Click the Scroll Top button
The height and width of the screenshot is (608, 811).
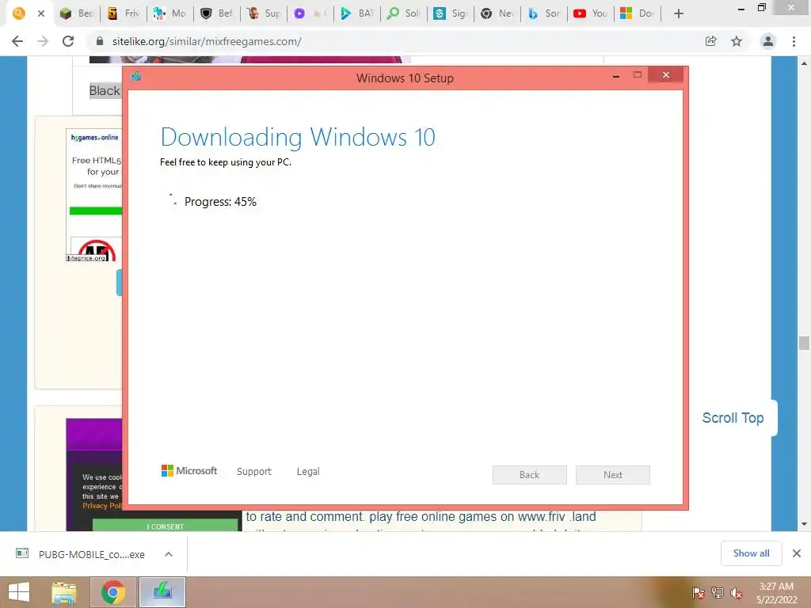coord(733,418)
